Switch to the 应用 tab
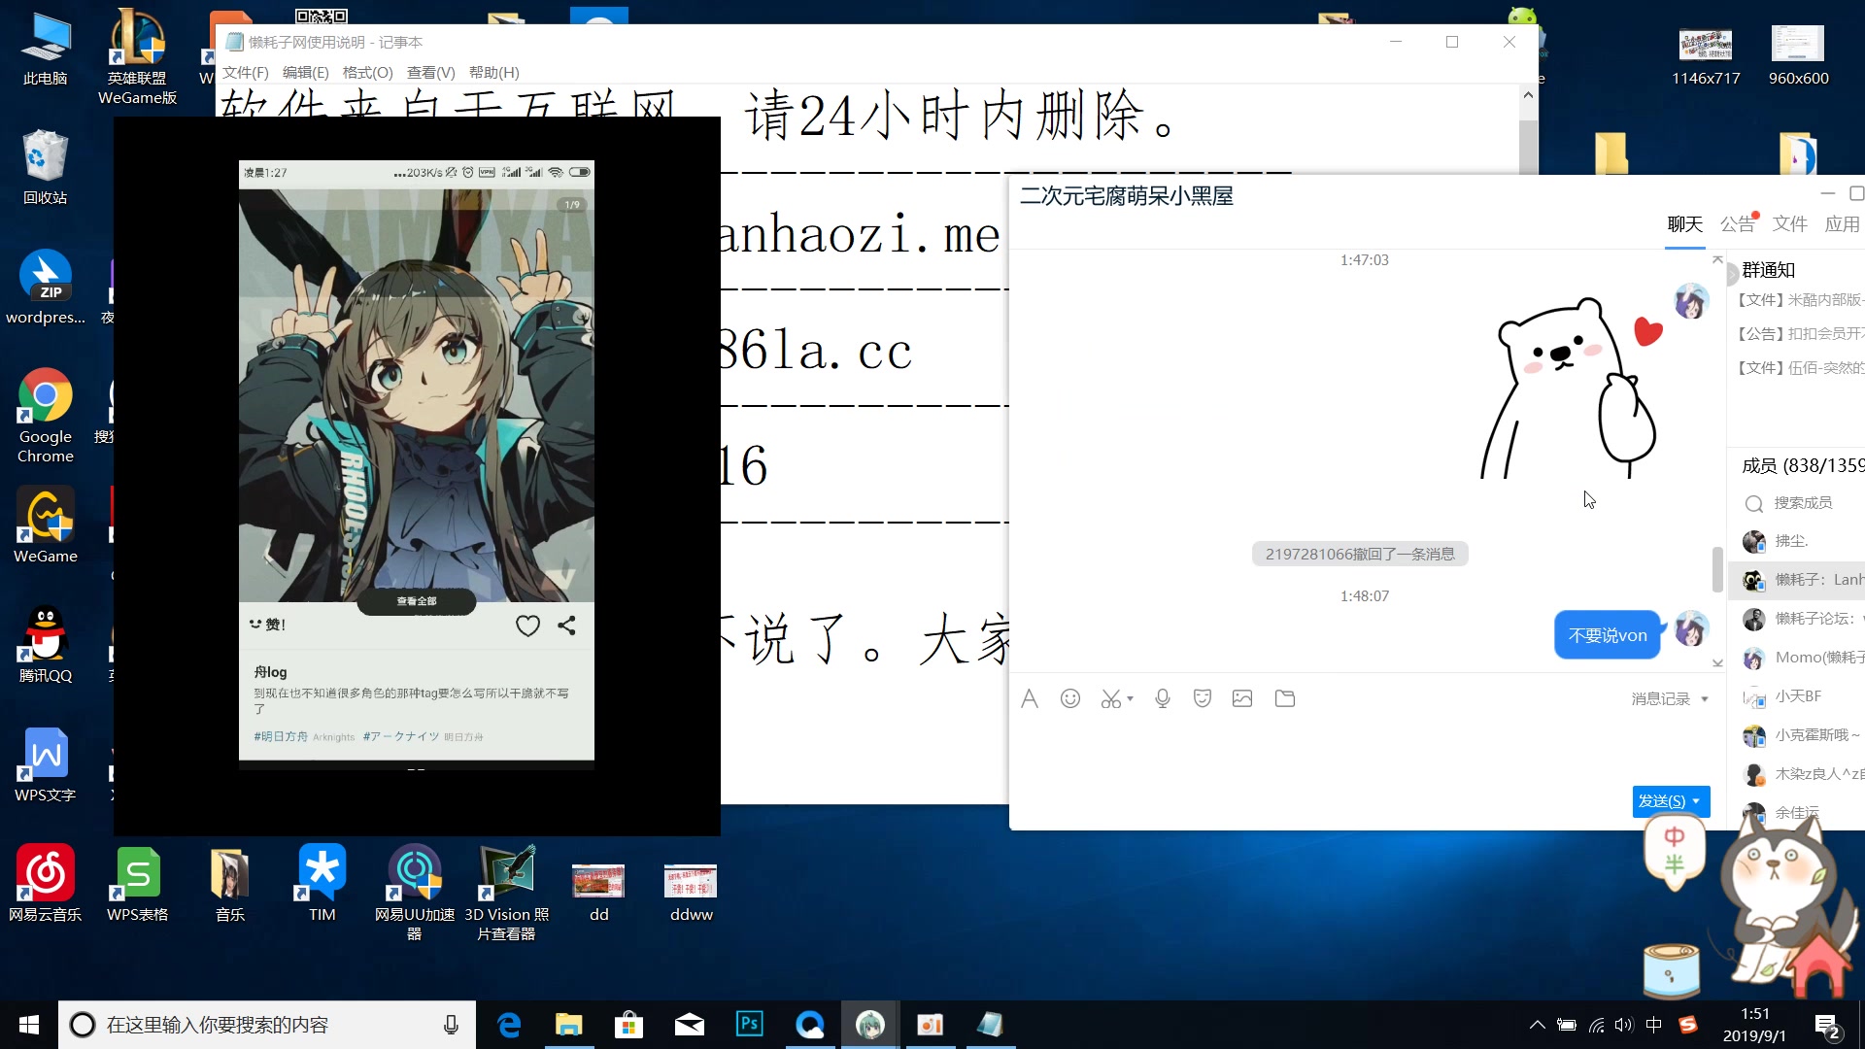 (1842, 224)
